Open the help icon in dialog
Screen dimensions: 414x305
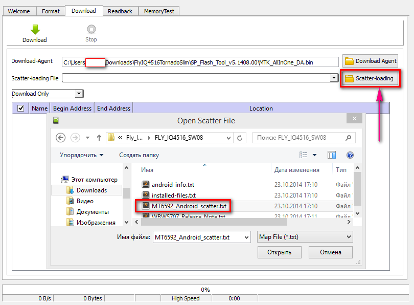[350, 155]
